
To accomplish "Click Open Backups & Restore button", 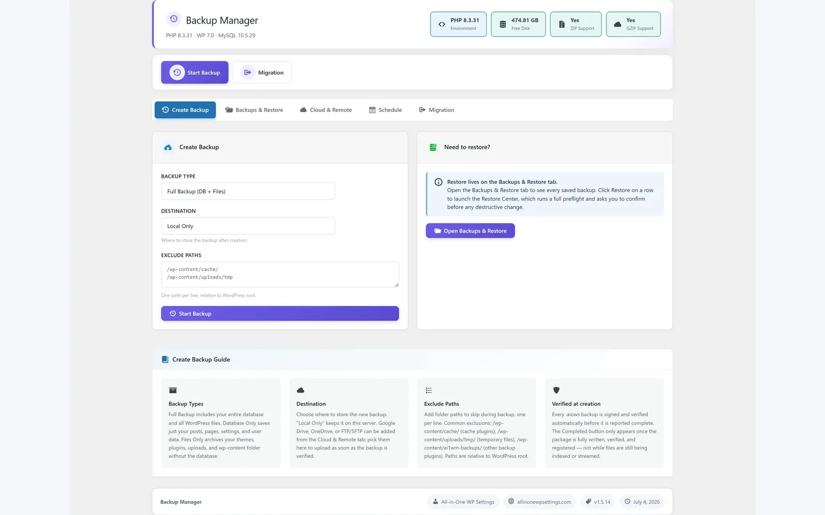I will (470, 231).
